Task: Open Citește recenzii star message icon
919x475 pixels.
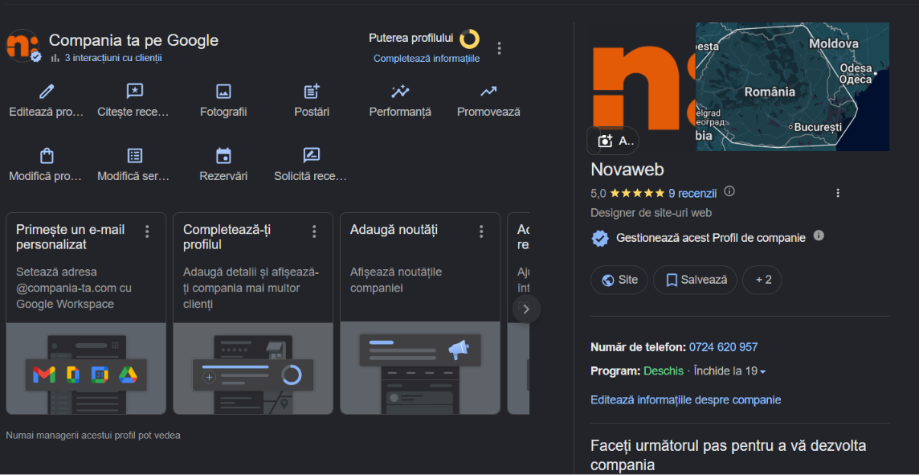Action: tap(135, 92)
